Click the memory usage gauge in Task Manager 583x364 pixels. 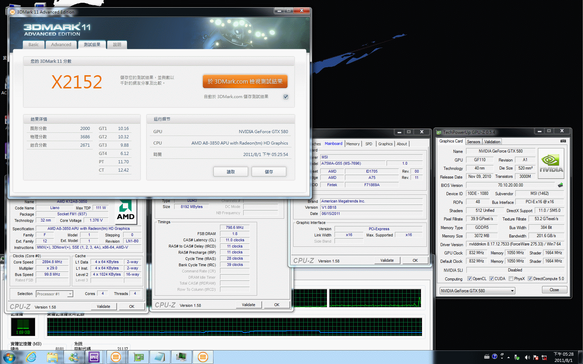click(23, 327)
